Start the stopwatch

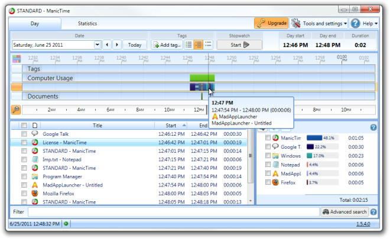(231, 45)
